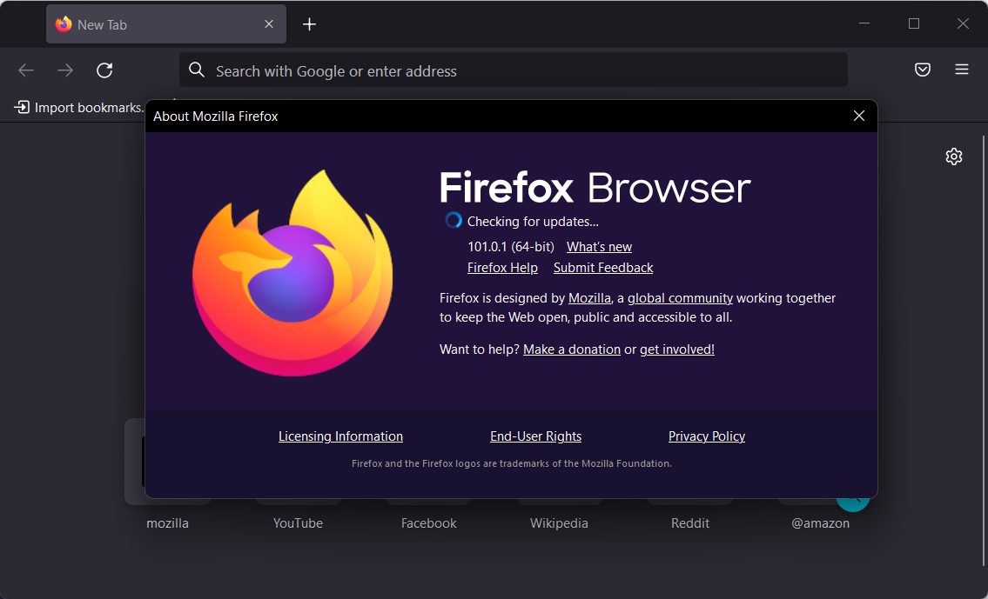988x599 pixels.
Task: Go forward one page
Action: click(65, 70)
